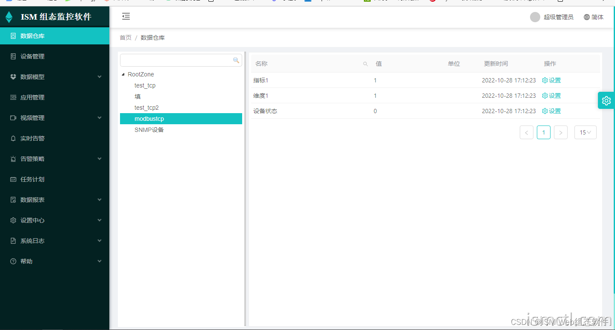Open 任务计划 menu item
The height and width of the screenshot is (330, 615).
click(55, 179)
